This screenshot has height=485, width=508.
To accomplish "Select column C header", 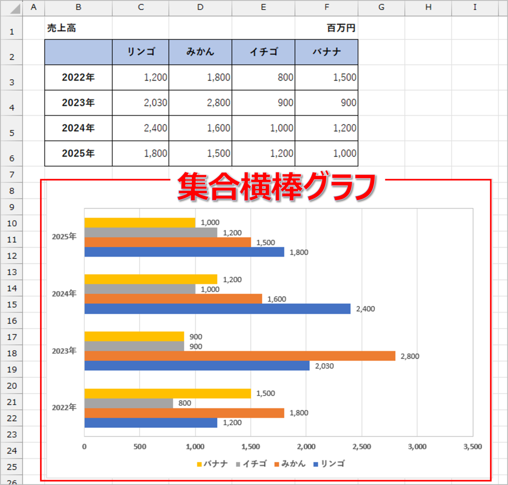I will [x=141, y=7].
